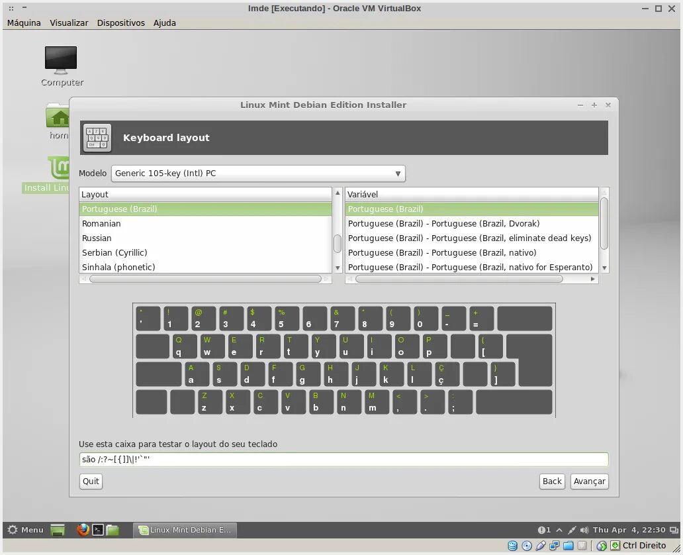683x555 pixels.
Task: Open the volume speaker tray icon
Action: (x=584, y=530)
